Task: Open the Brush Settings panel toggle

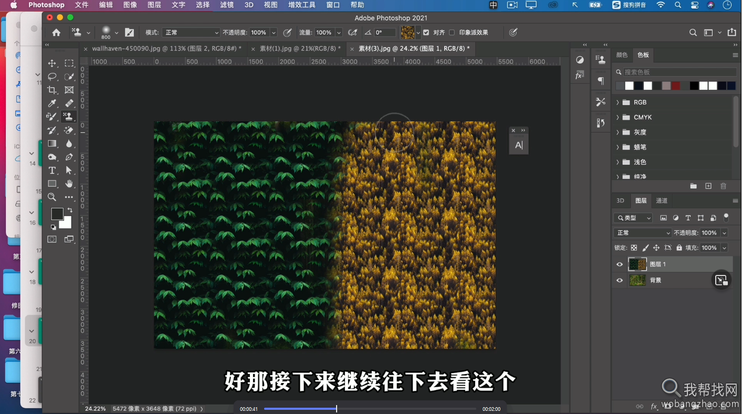Action: (129, 33)
